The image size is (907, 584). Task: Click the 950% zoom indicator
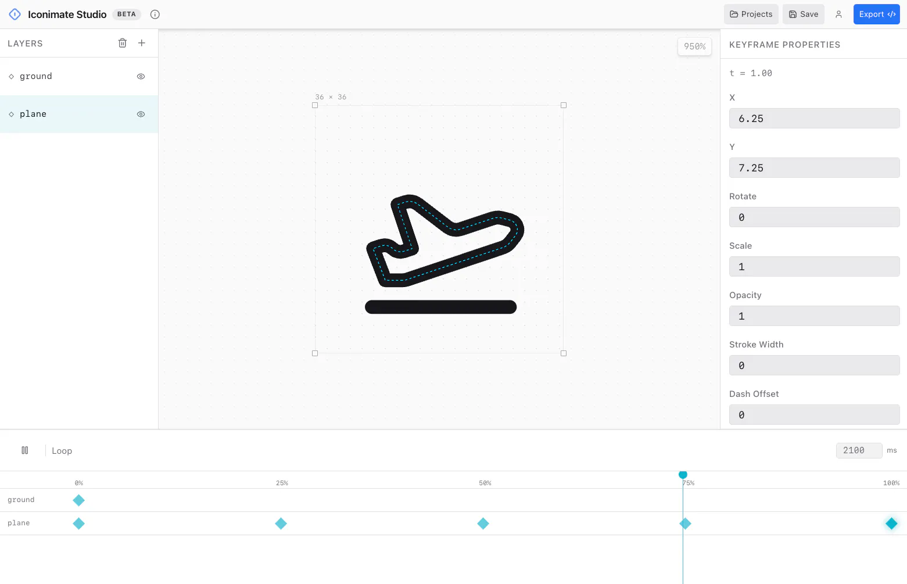[x=695, y=46]
